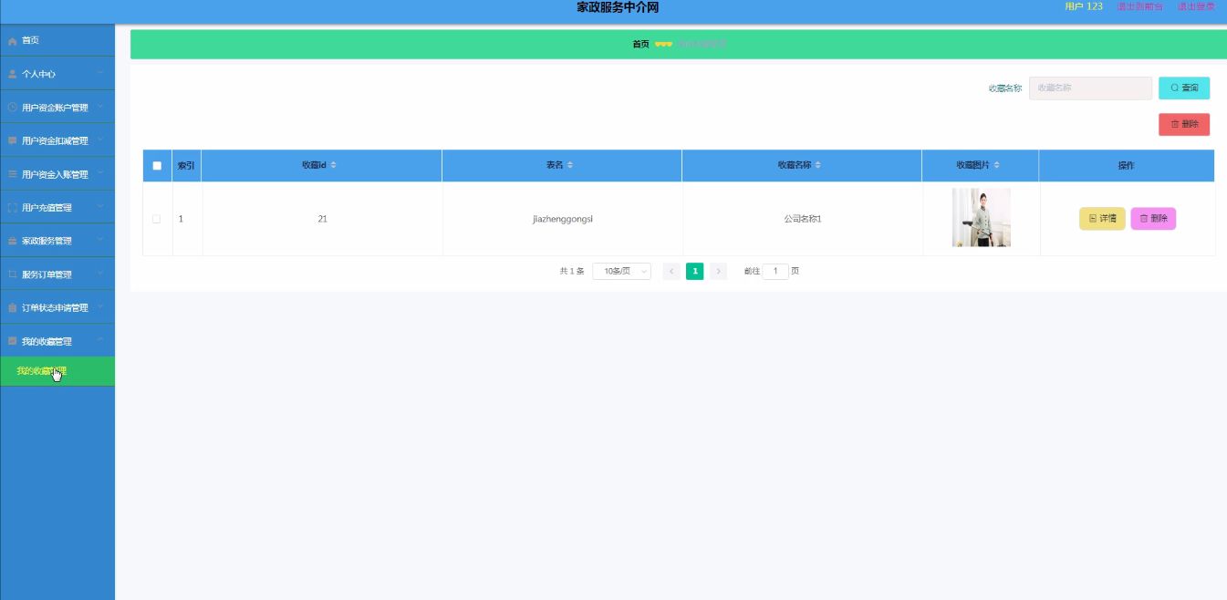The image size is (1227, 600).
Task: Select the green 我的收藏管理 submenu item
Action: click(57, 371)
